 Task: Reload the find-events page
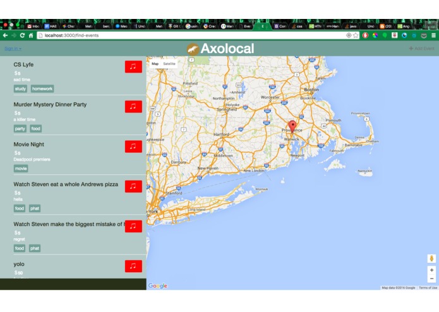tap(22, 35)
